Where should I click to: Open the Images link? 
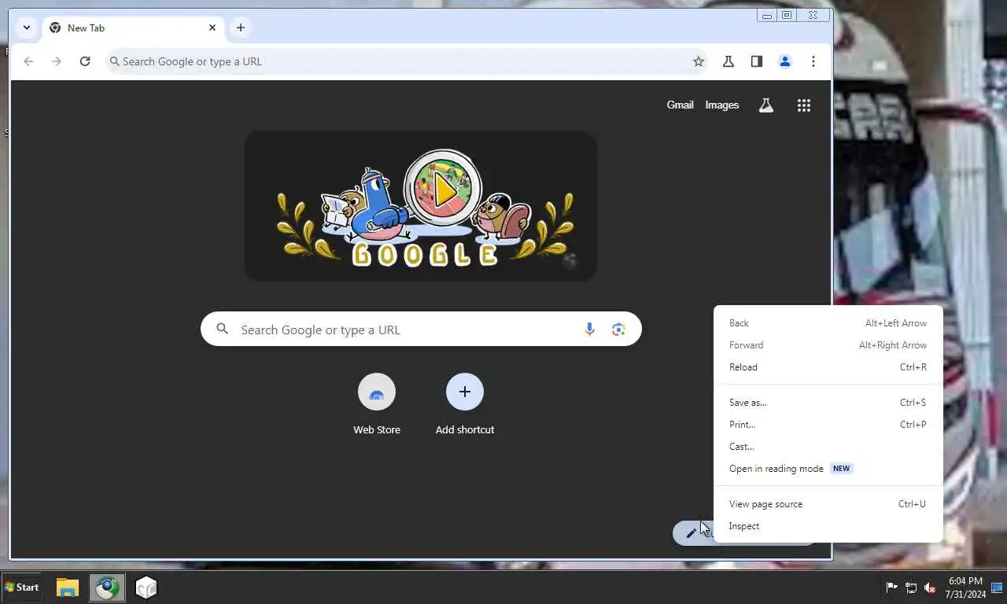coord(722,105)
